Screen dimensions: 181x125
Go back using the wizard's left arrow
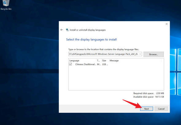coord(62,30)
